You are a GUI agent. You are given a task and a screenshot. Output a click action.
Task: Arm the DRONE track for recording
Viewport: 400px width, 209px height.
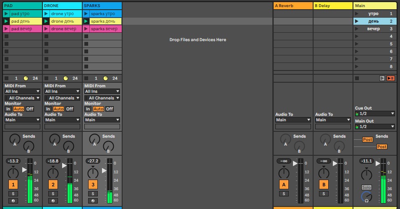(x=53, y=201)
